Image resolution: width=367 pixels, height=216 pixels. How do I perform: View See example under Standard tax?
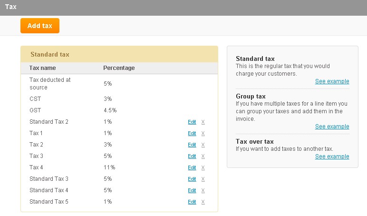[x=332, y=81]
